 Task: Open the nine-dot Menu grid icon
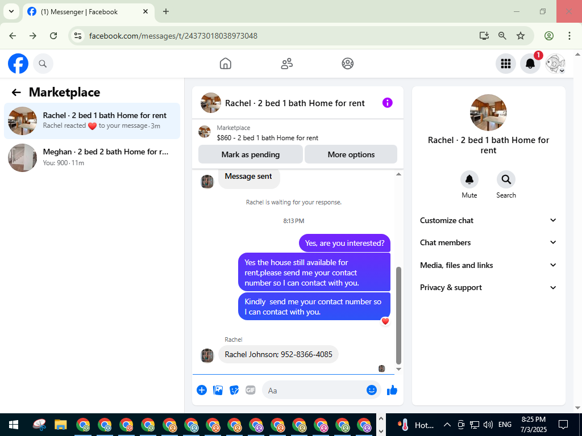[505, 64]
